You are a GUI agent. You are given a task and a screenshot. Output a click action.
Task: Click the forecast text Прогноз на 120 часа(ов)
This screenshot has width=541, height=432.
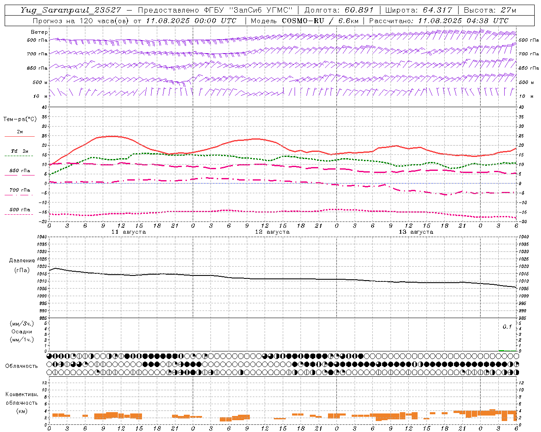coord(81,21)
